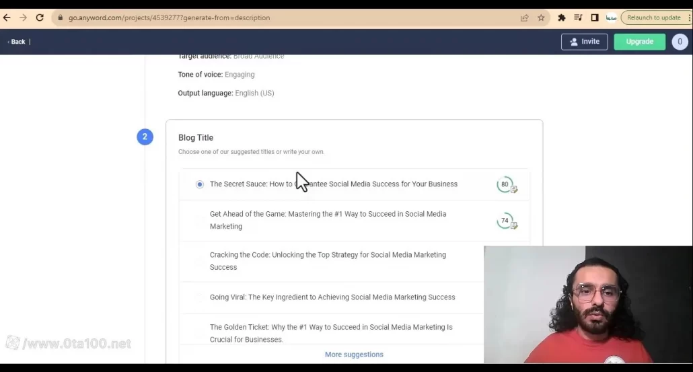Open the Chrome three-dot menu
Image resolution: width=693 pixels, height=372 pixels.
pos(690,17)
